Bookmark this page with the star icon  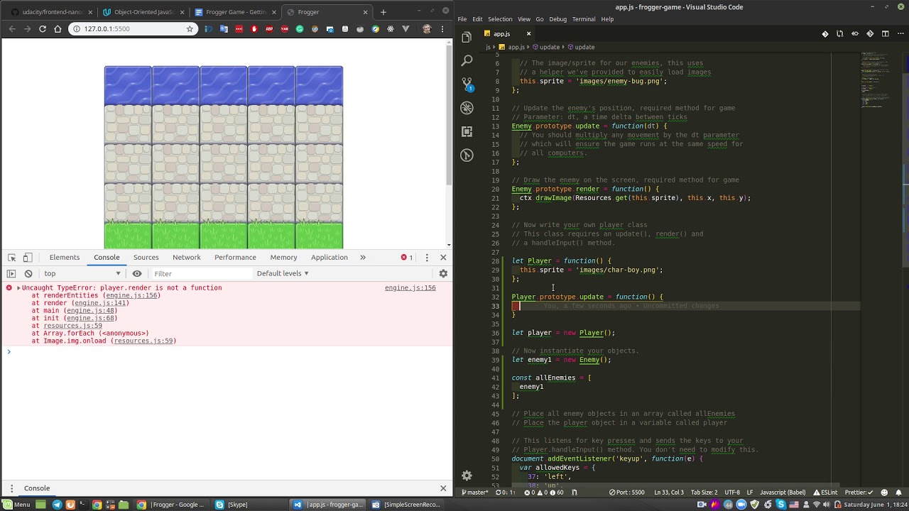coord(190,28)
